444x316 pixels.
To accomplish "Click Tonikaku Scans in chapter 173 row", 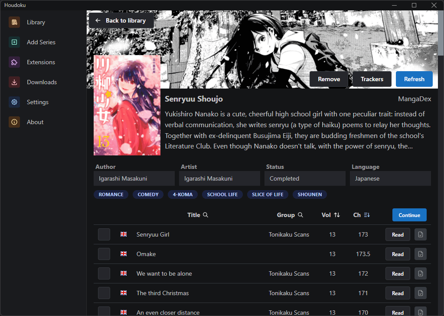I will pos(289,234).
